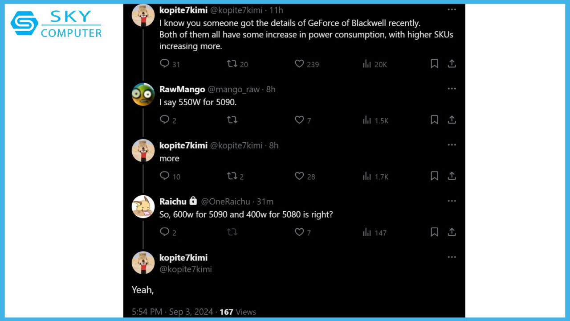This screenshot has height=321, width=570.
Task: Reply to kopite7kimi's "more" tweet
Action: [x=165, y=176]
